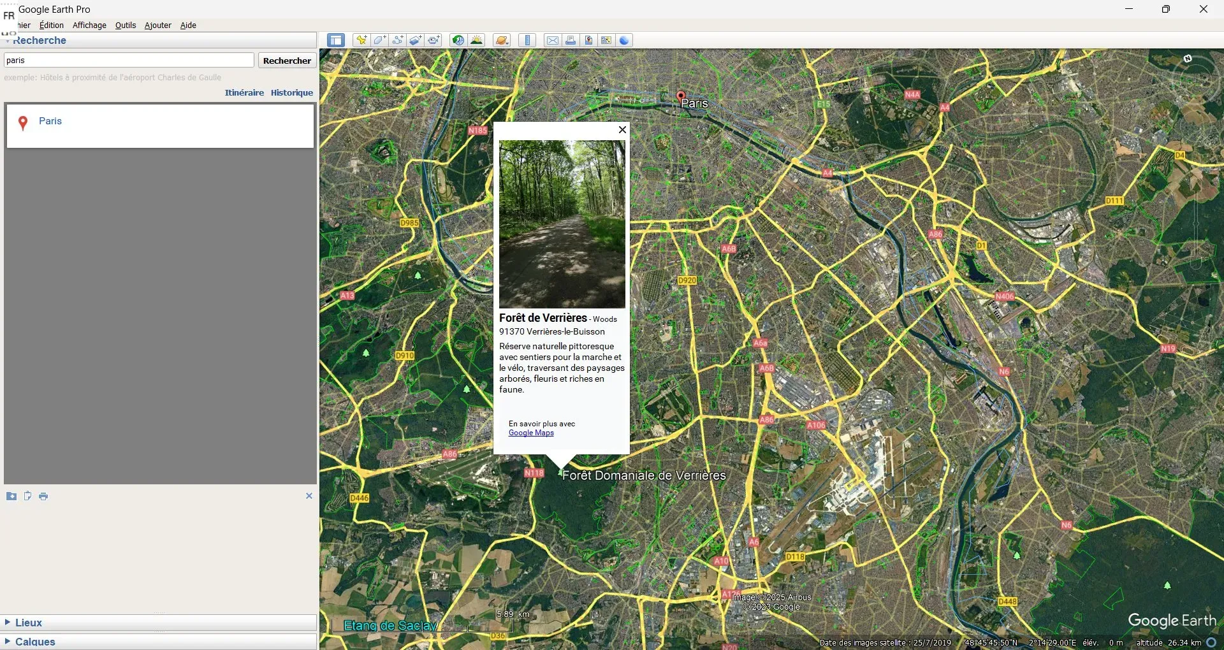The width and height of the screenshot is (1224, 650).
Task: Click the Forêt Domaniale de Verrières map label
Action: click(x=644, y=475)
